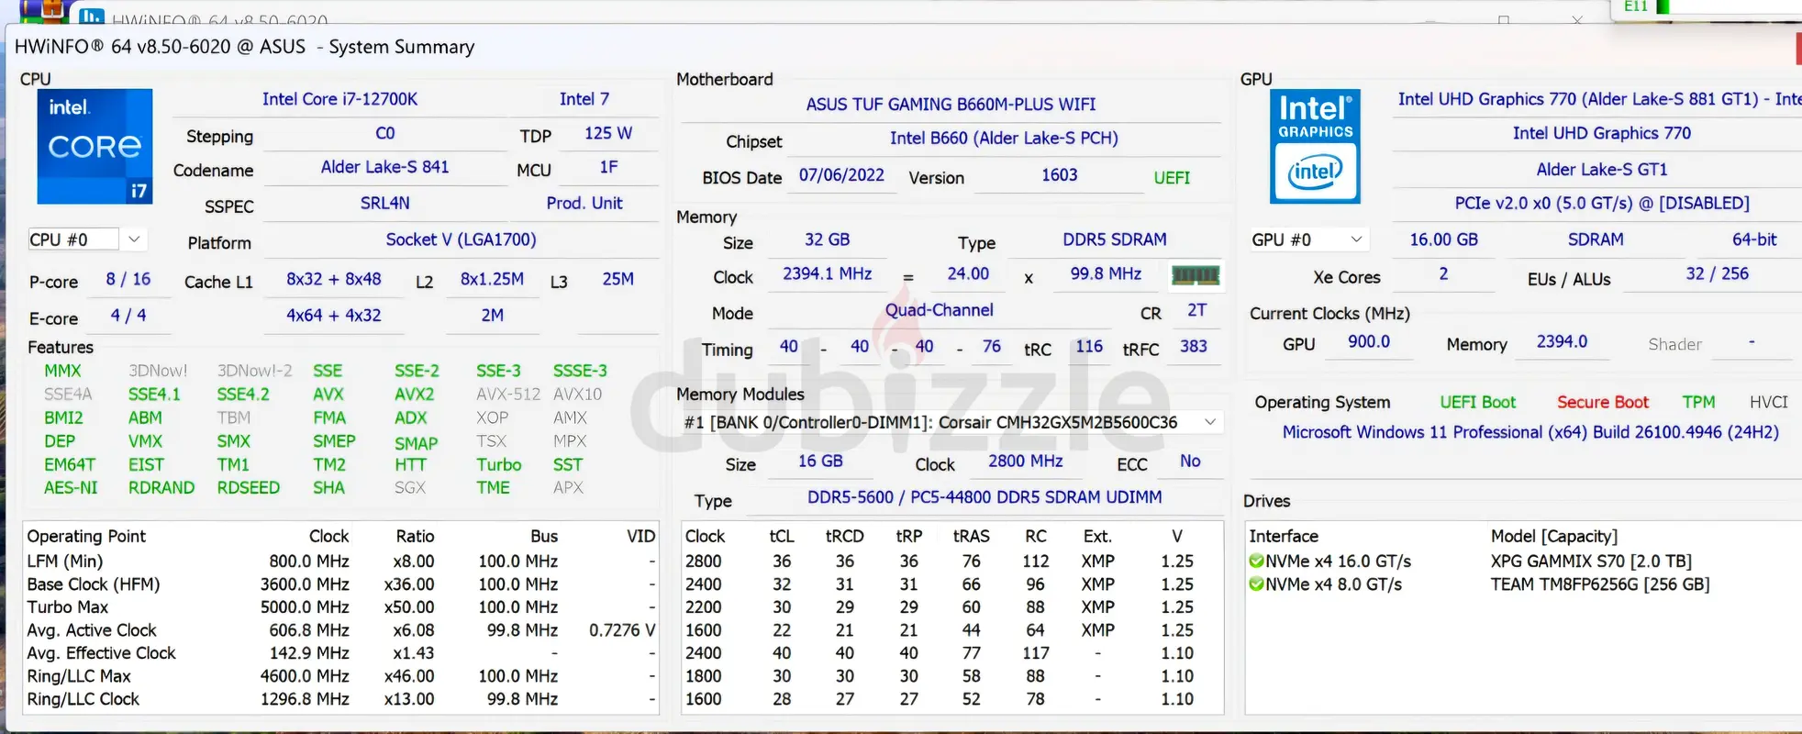Click the green check beside NVMe x4 16.0 GT/s
Screen dimensions: 1802x734
1256,561
